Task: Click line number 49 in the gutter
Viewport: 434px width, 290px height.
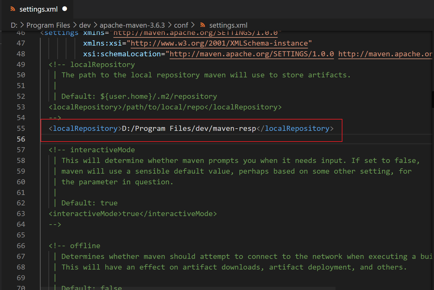Action: 21,64
